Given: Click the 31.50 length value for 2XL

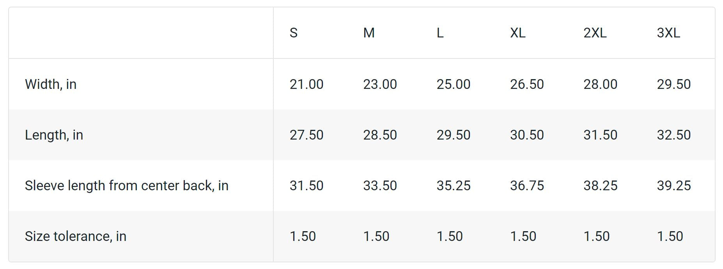Looking at the screenshot, I should point(600,135).
